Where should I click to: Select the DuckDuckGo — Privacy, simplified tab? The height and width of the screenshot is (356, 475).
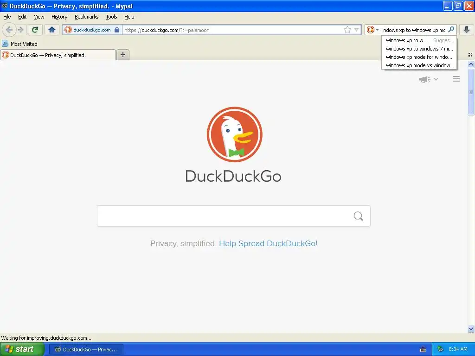[x=58, y=55]
